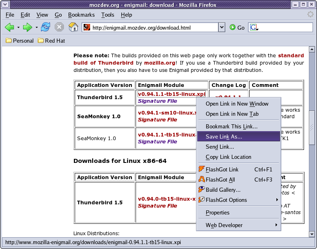Click the Forward arrow navigation button
The height and width of the screenshot is (249, 317).
click(28, 27)
